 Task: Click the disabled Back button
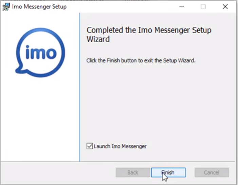point(133,172)
